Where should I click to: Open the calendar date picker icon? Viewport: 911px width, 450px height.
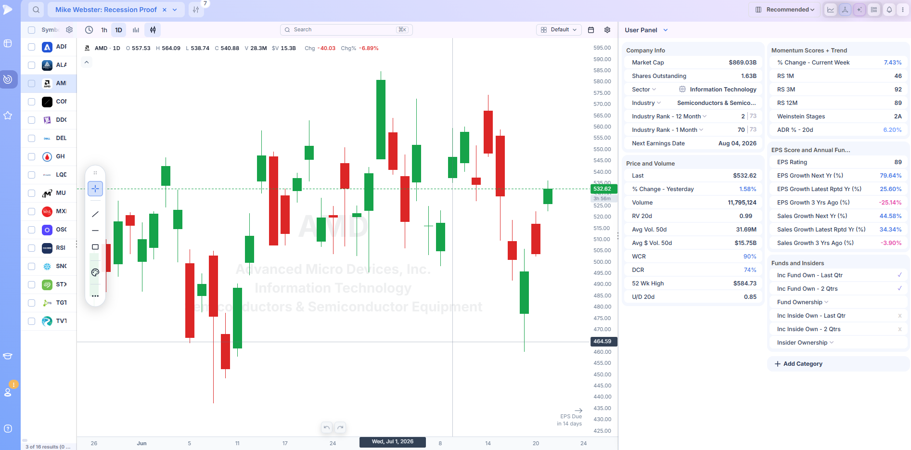point(591,30)
